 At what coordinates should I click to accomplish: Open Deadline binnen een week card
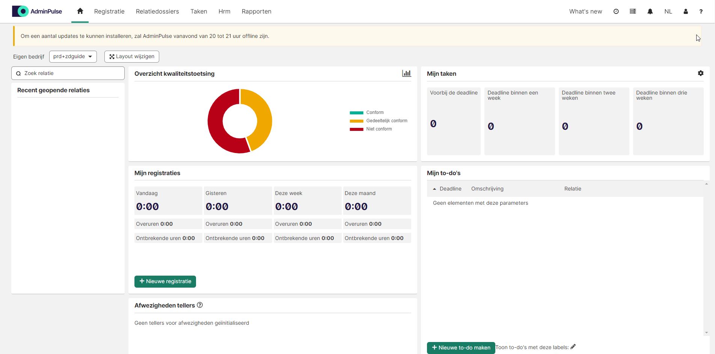click(x=519, y=121)
